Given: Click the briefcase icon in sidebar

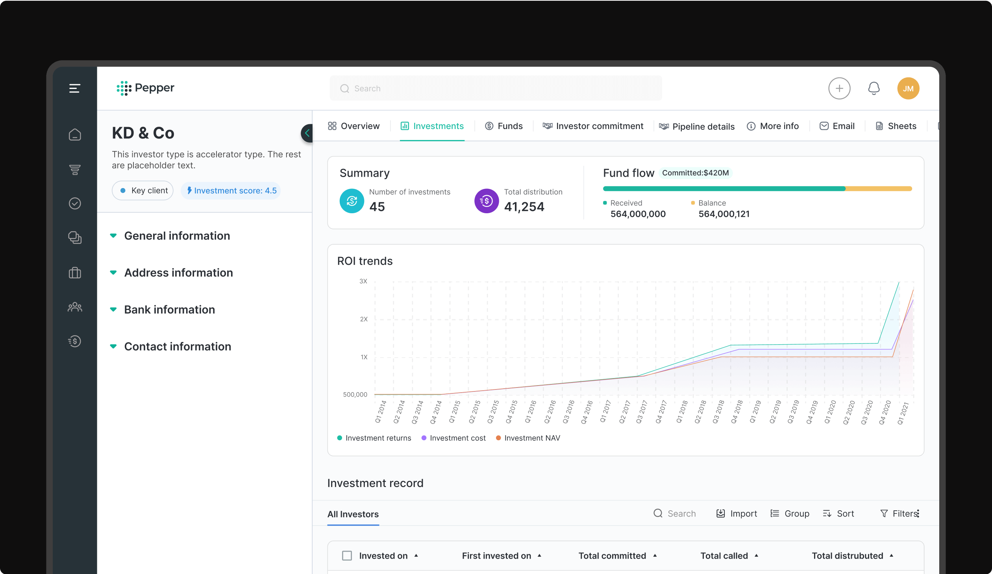Looking at the screenshot, I should (74, 273).
